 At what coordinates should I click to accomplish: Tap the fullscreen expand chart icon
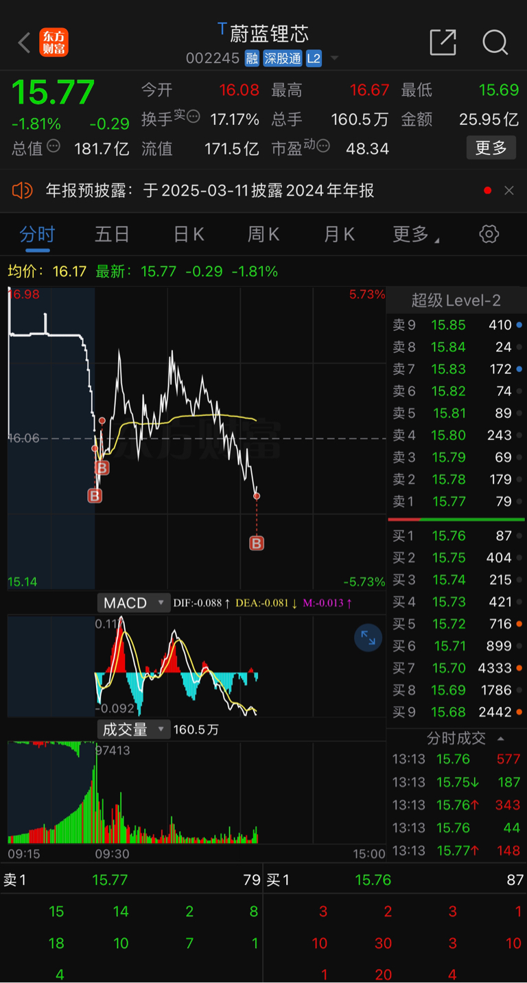pos(368,638)
